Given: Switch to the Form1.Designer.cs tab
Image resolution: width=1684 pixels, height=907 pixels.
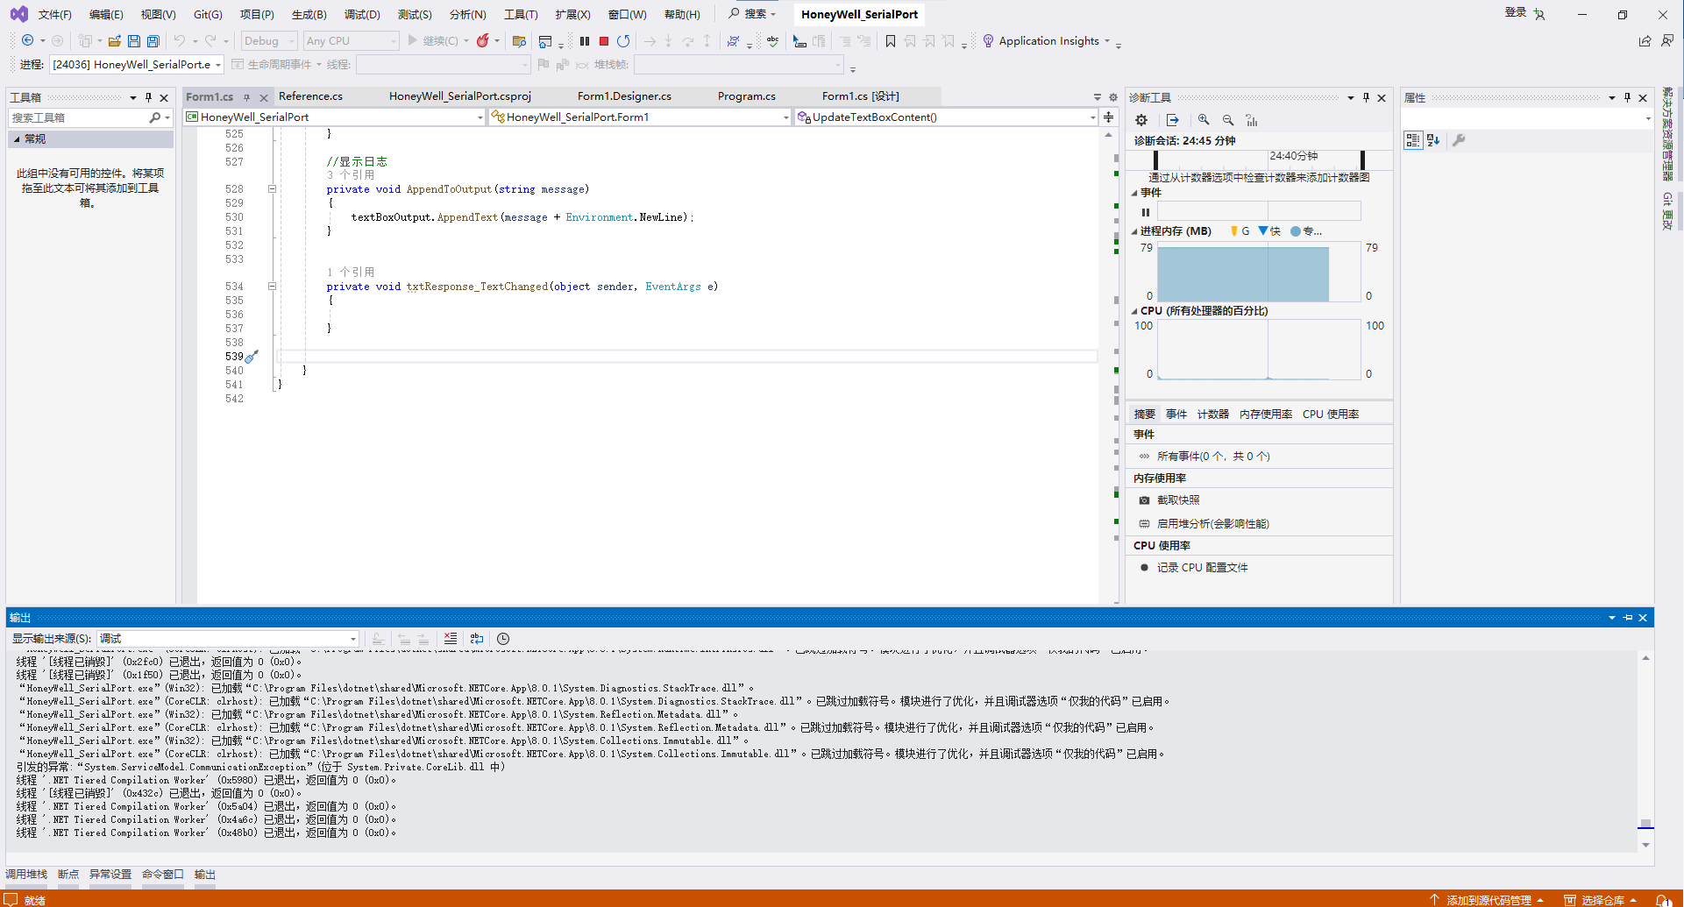Looking at the screenshot, I should 624,96.
